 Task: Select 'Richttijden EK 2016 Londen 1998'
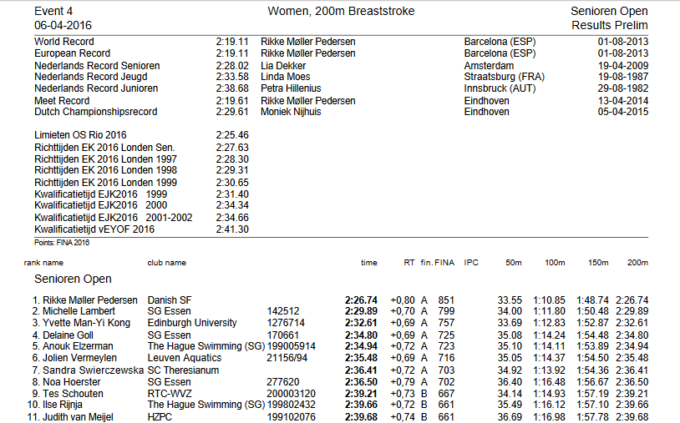[x=105, y=170]
